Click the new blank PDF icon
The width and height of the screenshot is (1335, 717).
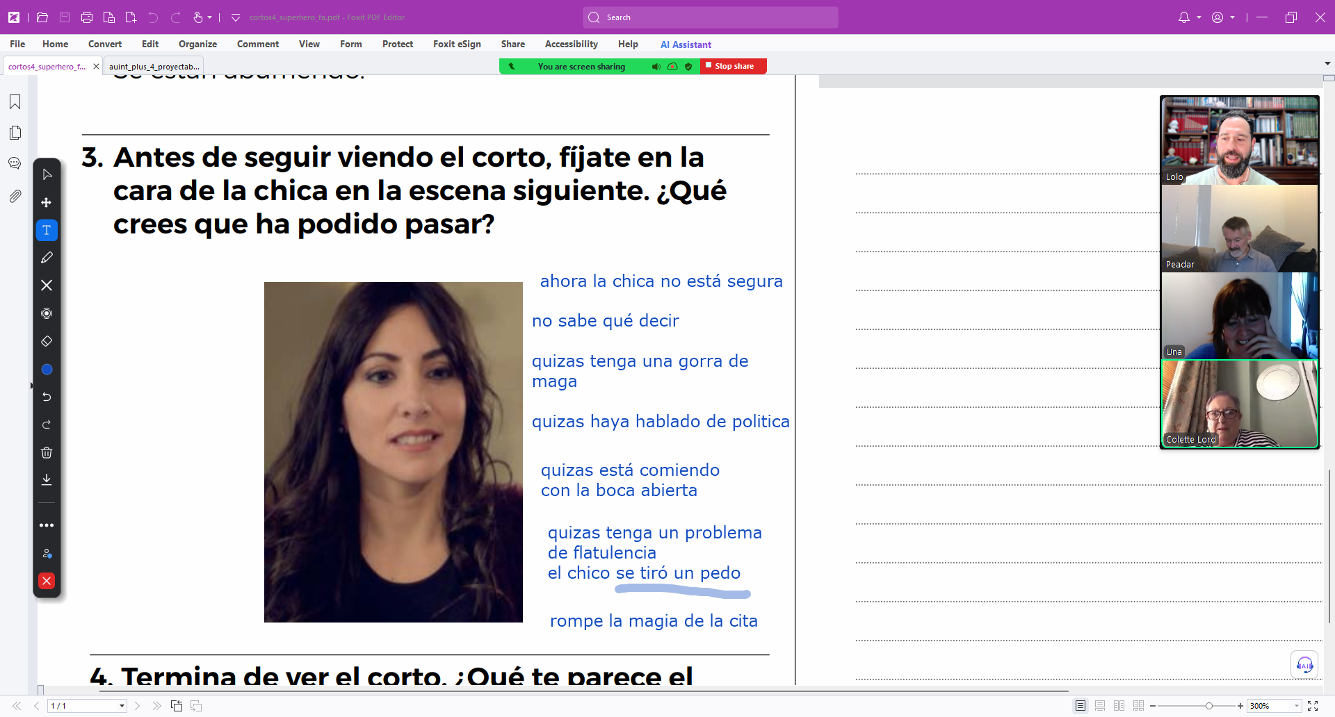click(x=131, y=17)
